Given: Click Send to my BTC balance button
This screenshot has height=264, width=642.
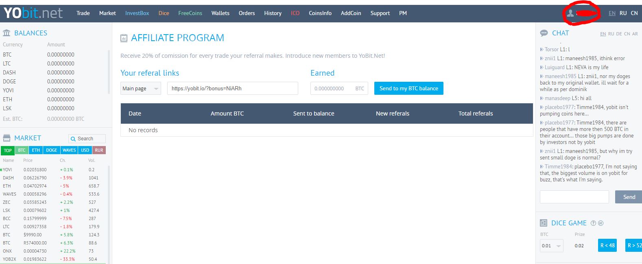Looking at the screenshot, I should 409,88.
